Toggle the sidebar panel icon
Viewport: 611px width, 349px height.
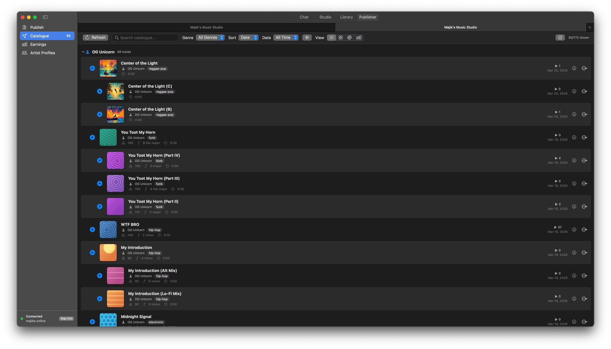pyautogui.click(x=45, y=17)
